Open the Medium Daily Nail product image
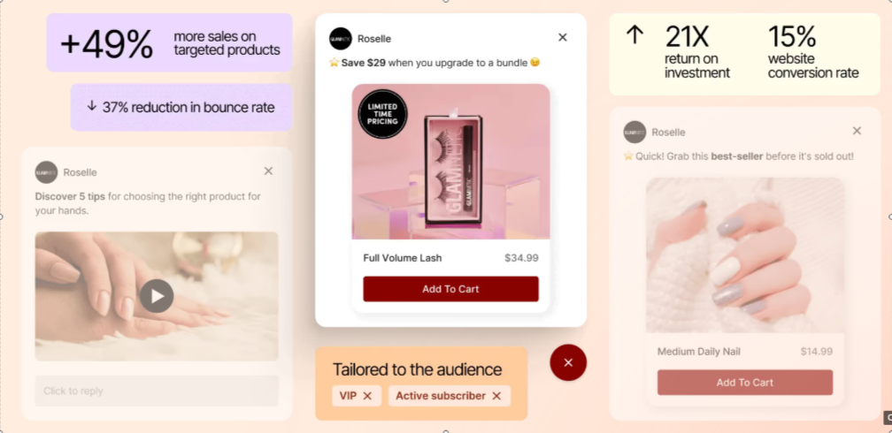 pyautogui.click(x=745, y=255)
